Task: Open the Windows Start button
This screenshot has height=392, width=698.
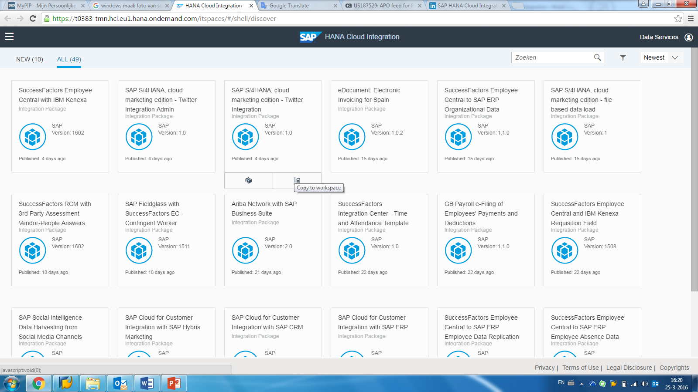Action: pos(11,384)
